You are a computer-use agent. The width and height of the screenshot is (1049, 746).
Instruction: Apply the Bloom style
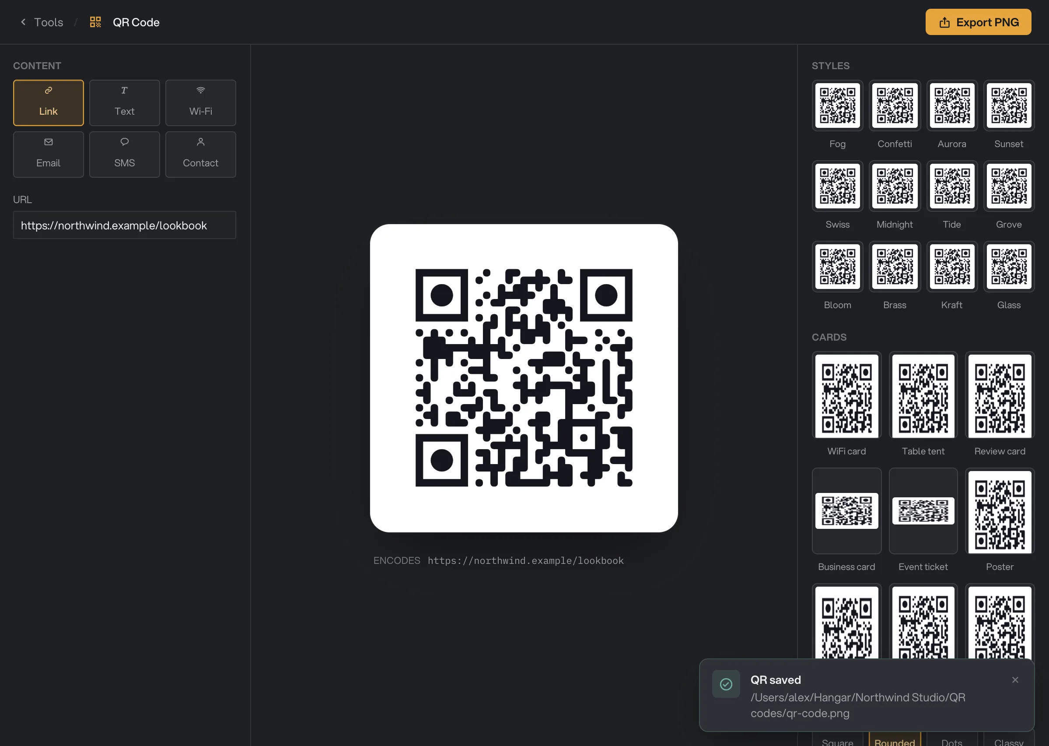(837, 267)
